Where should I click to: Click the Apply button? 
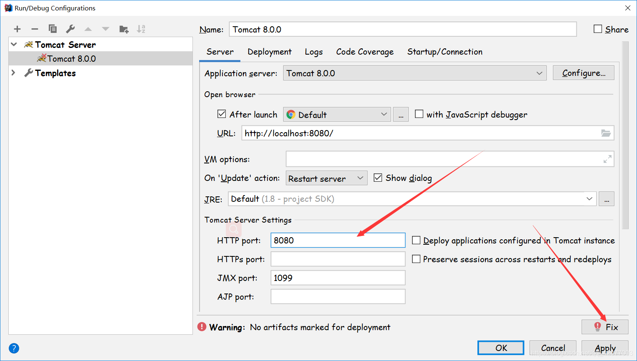coord(605,348)
